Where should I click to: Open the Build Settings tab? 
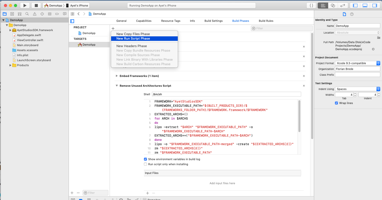point(214,21)
